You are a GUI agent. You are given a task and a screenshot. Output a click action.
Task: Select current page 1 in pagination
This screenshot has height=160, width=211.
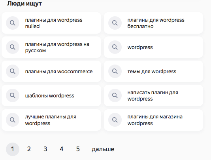(13, 149)
